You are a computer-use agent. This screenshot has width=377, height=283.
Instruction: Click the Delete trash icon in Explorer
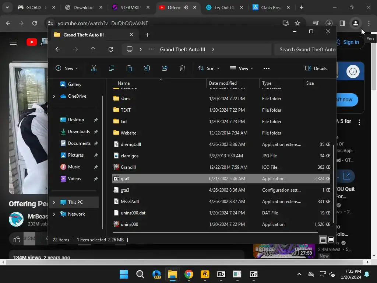182,68
